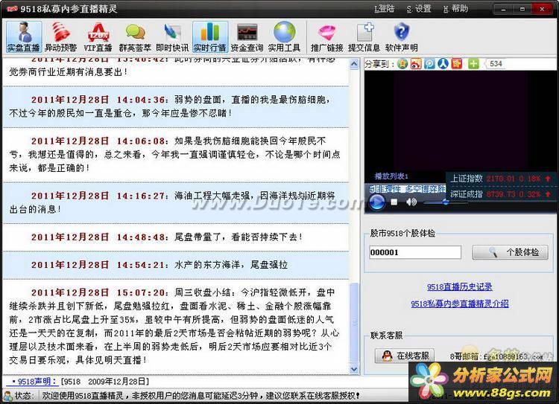Share via the orange flower icon
Image resolution: width=559 pixels, height=404 pixels.
457,64
